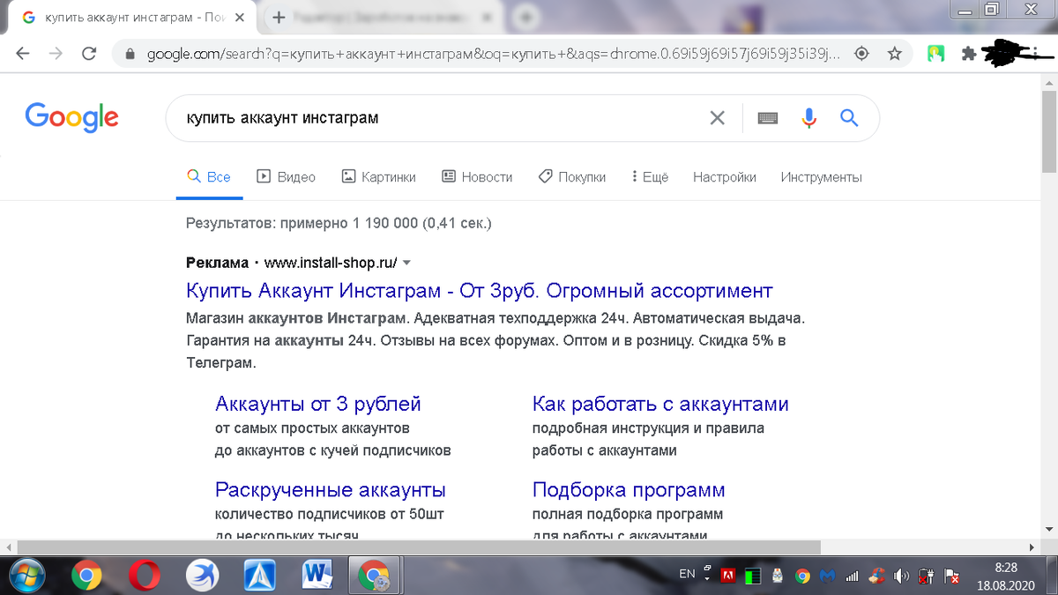The height and width of the screenshot is (595, 1058).
Task: Open the on-screen keyboard input tool
Action: point(767,117)
